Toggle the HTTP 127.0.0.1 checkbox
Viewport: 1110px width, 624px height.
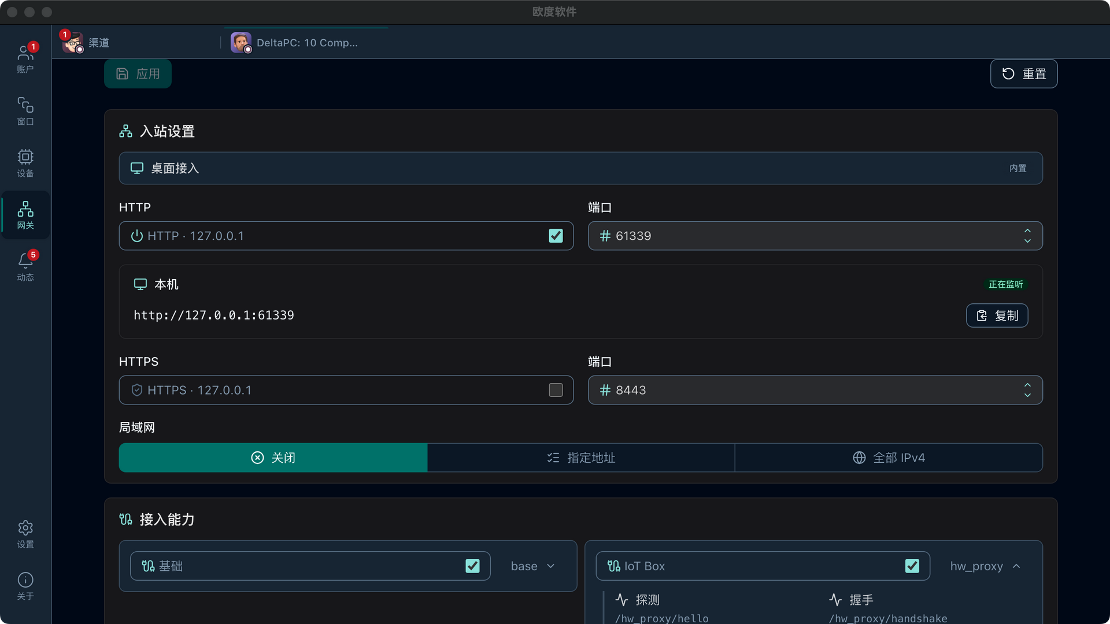(556, 236)
